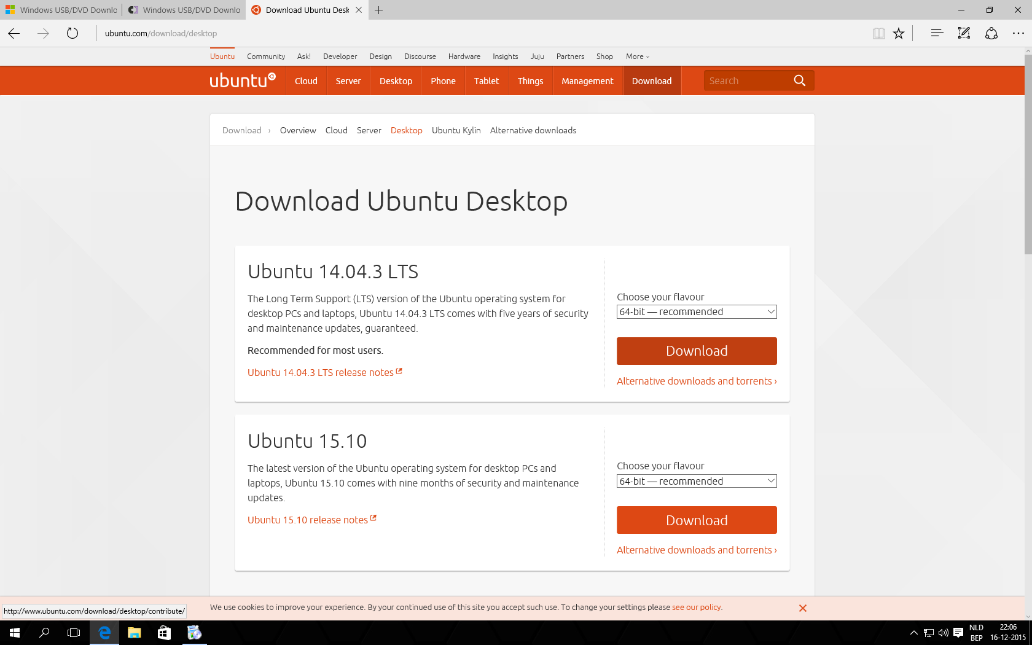Open reading view with the book icon
1032x645 pixels.
coord(879,33)
